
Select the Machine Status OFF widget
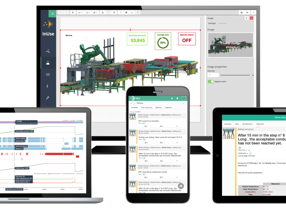point(187,39)
